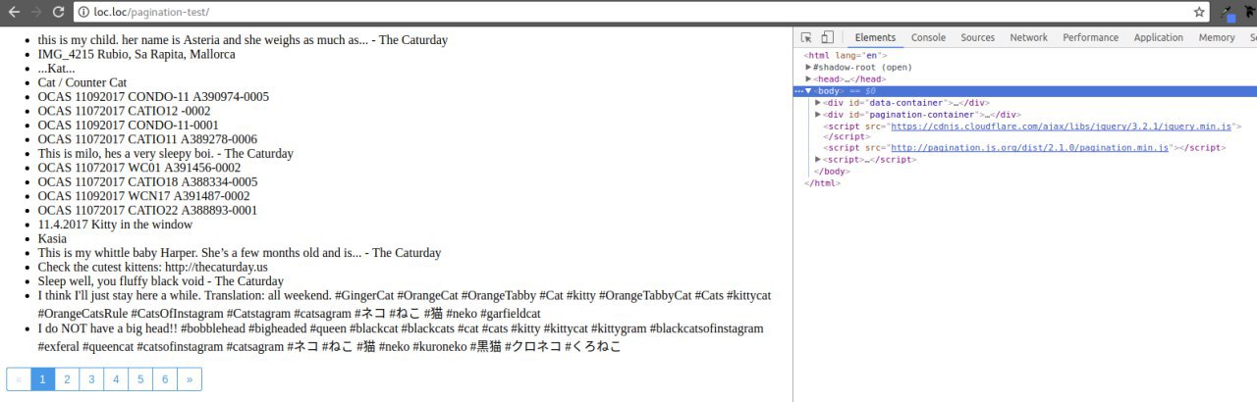The height and width of the screenshot is (402, 1257).
Task: Click "OCAS 11072017 CATIO22 A388893-0001" item
Action: coord(148,211)
